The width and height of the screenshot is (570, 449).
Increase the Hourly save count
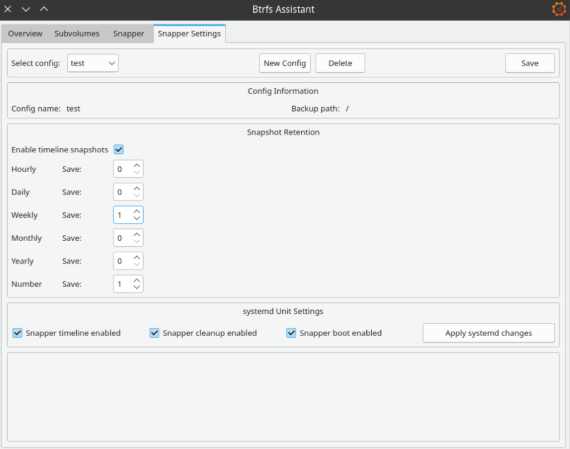point(137,166)
